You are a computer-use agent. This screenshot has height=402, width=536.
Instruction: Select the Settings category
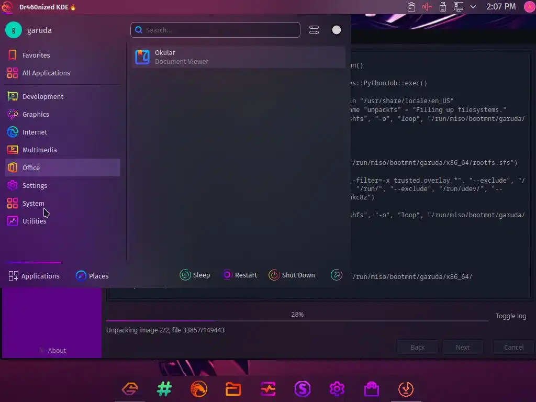pyautogui.click(x=63, y=185)
